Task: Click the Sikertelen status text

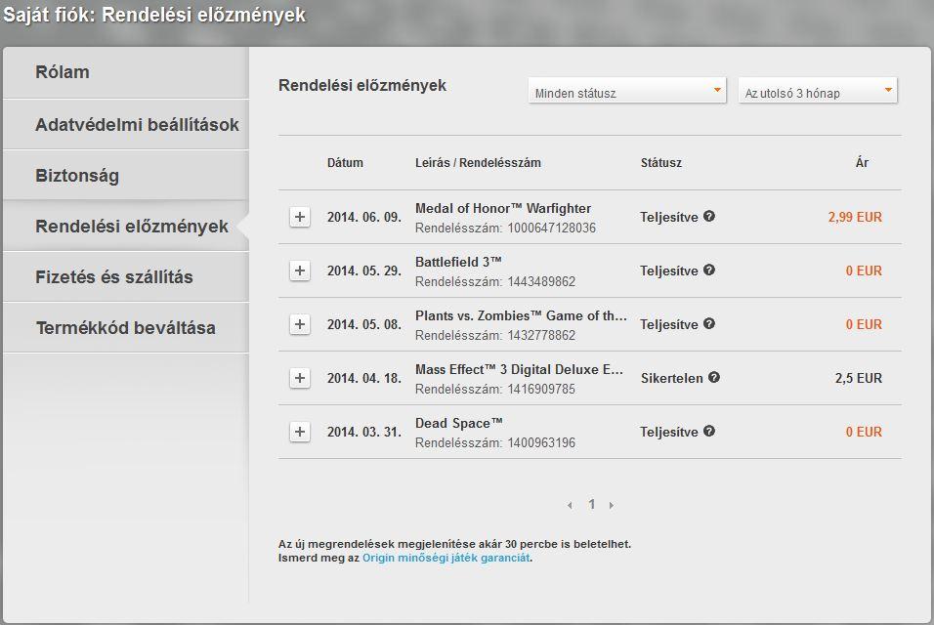Action: pos(672,378)
